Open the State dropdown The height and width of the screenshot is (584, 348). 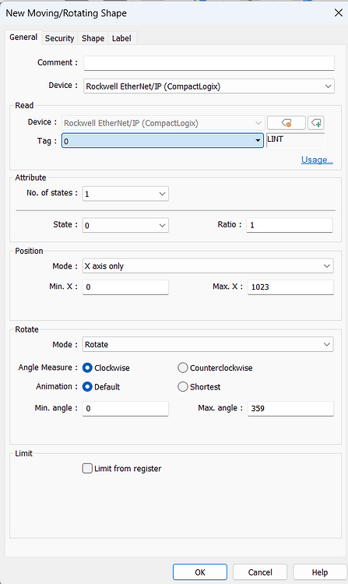125,225
